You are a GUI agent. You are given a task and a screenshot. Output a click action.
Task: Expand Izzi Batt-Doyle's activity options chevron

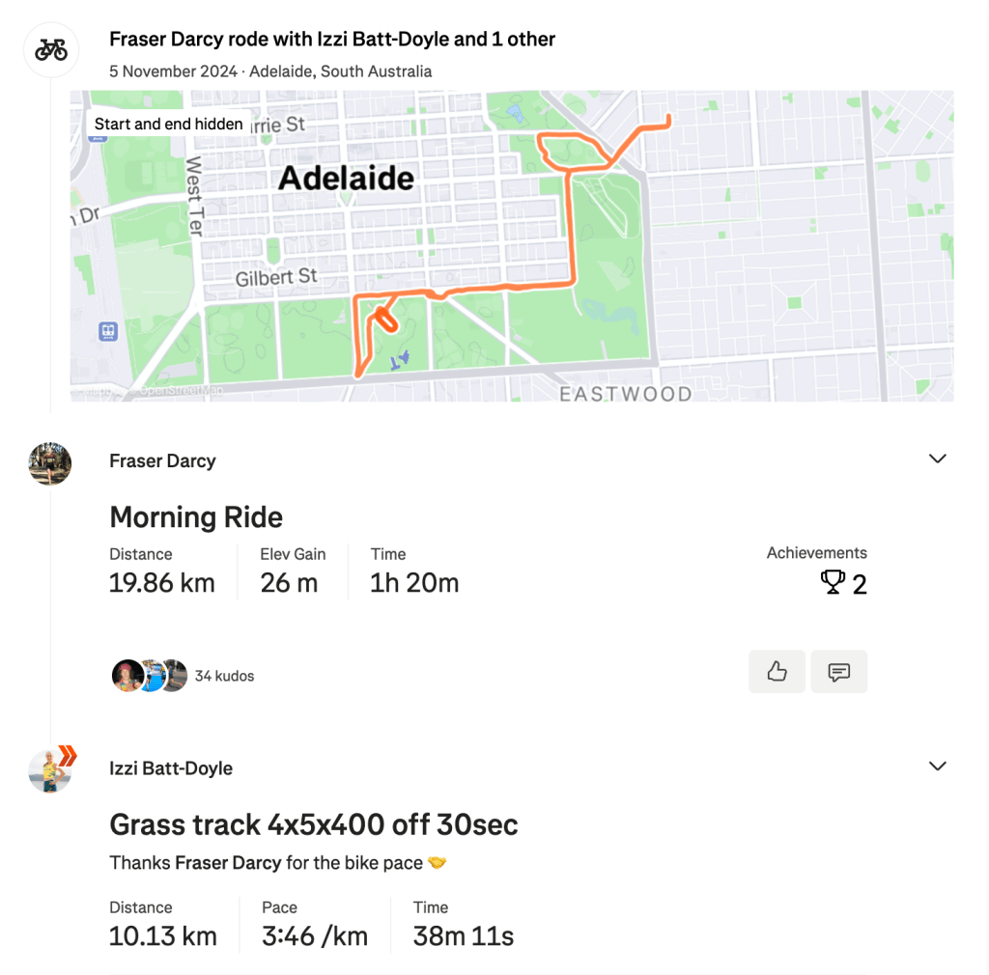click(x=937, y=766)
